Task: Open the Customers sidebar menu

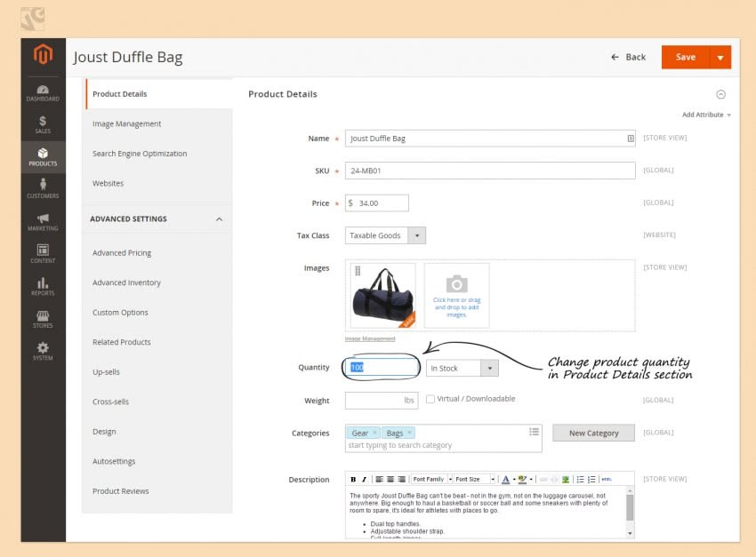Action: (x=43, y=188)
